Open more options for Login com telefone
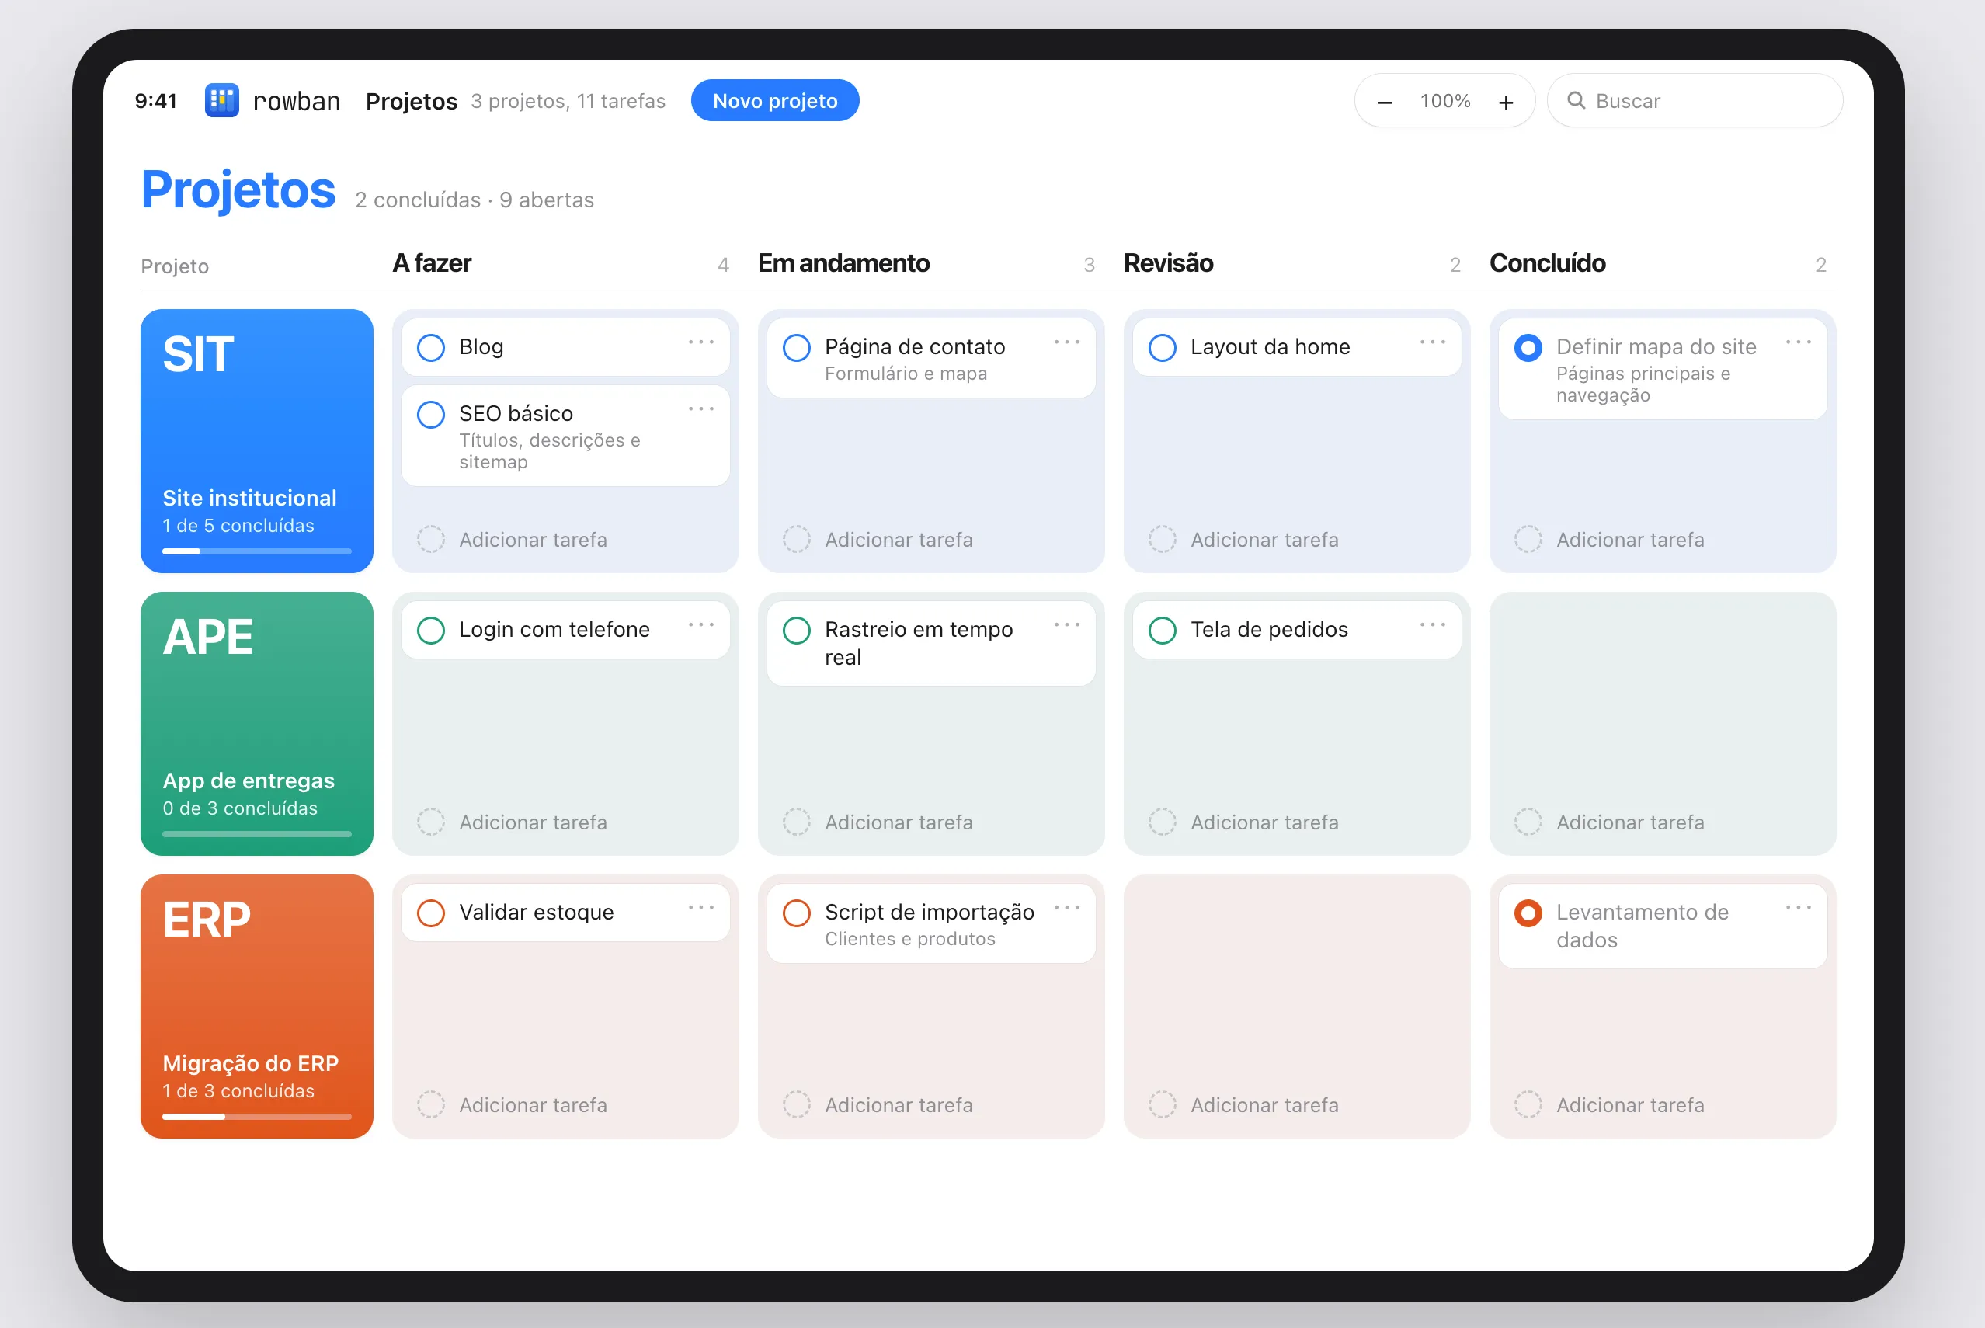The width and height of the screenshot is (1985, 1328). 701,625
